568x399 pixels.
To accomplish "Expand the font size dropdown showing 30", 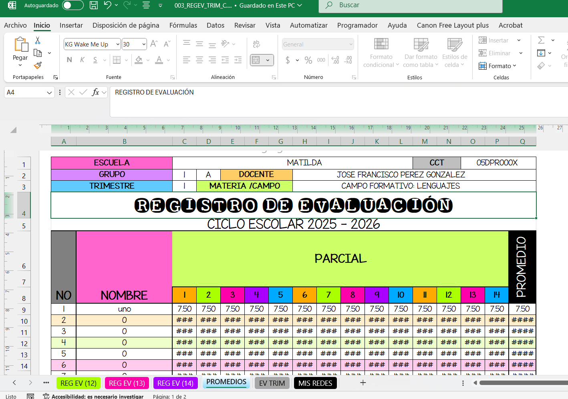I will (x=144, y=44).
